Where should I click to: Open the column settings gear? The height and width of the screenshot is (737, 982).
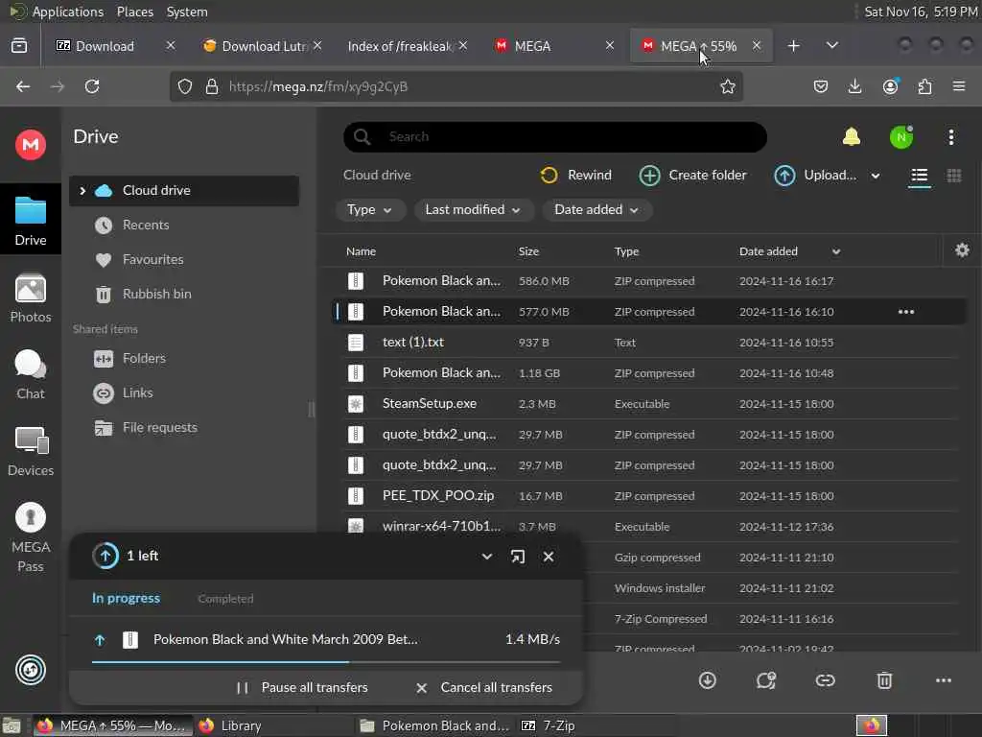pos(962,250)
